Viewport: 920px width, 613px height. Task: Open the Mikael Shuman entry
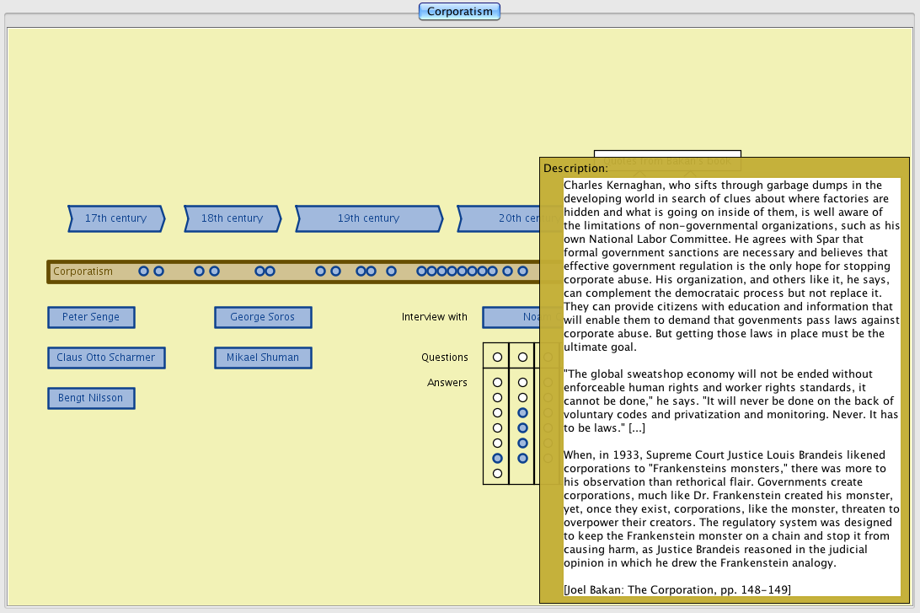click(x=263, y=358)
